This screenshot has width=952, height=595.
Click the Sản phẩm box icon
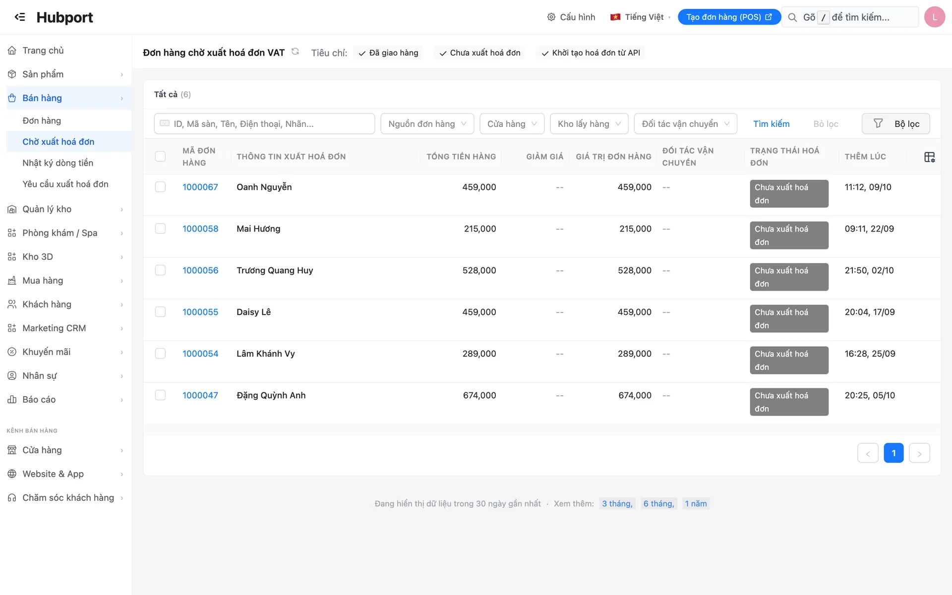coord(12,74)
